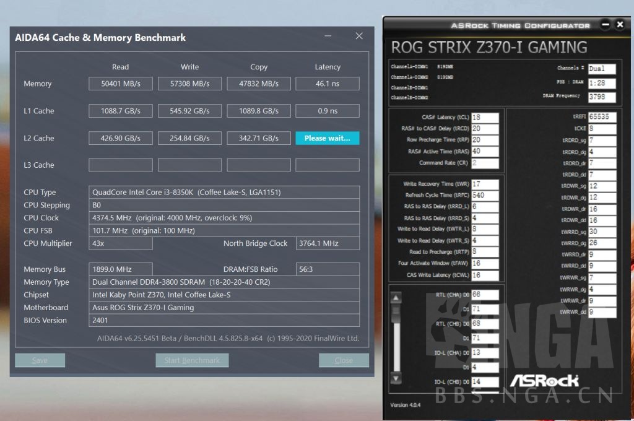Click the IO-L (CHB) D0 field showing 14
This screenshot has height=421, width=634.
pos(485,382)
